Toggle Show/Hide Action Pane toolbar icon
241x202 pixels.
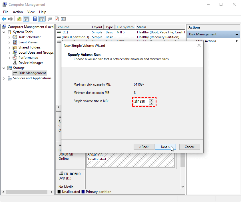42,19
